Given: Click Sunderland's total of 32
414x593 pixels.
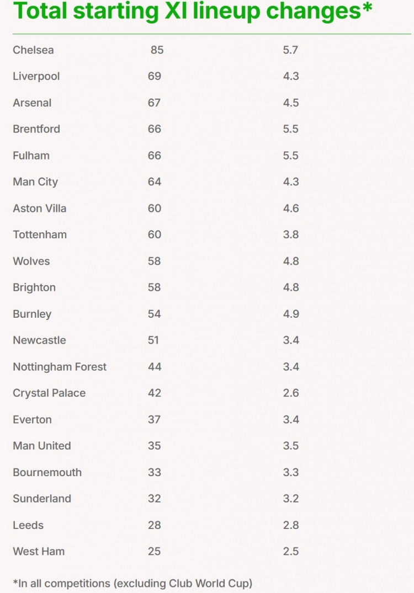Looking at the screenshot, I should pos(155,499).
